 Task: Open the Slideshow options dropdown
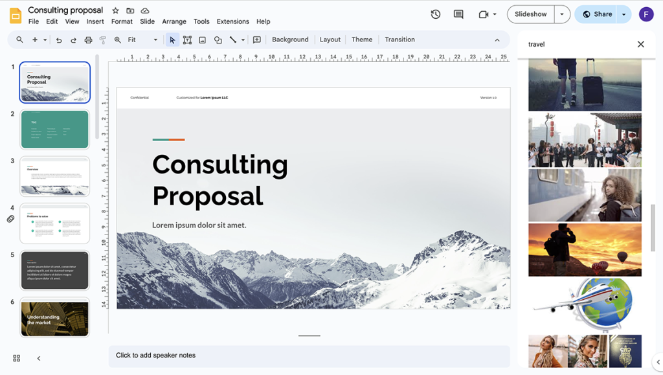coord(561,14)
